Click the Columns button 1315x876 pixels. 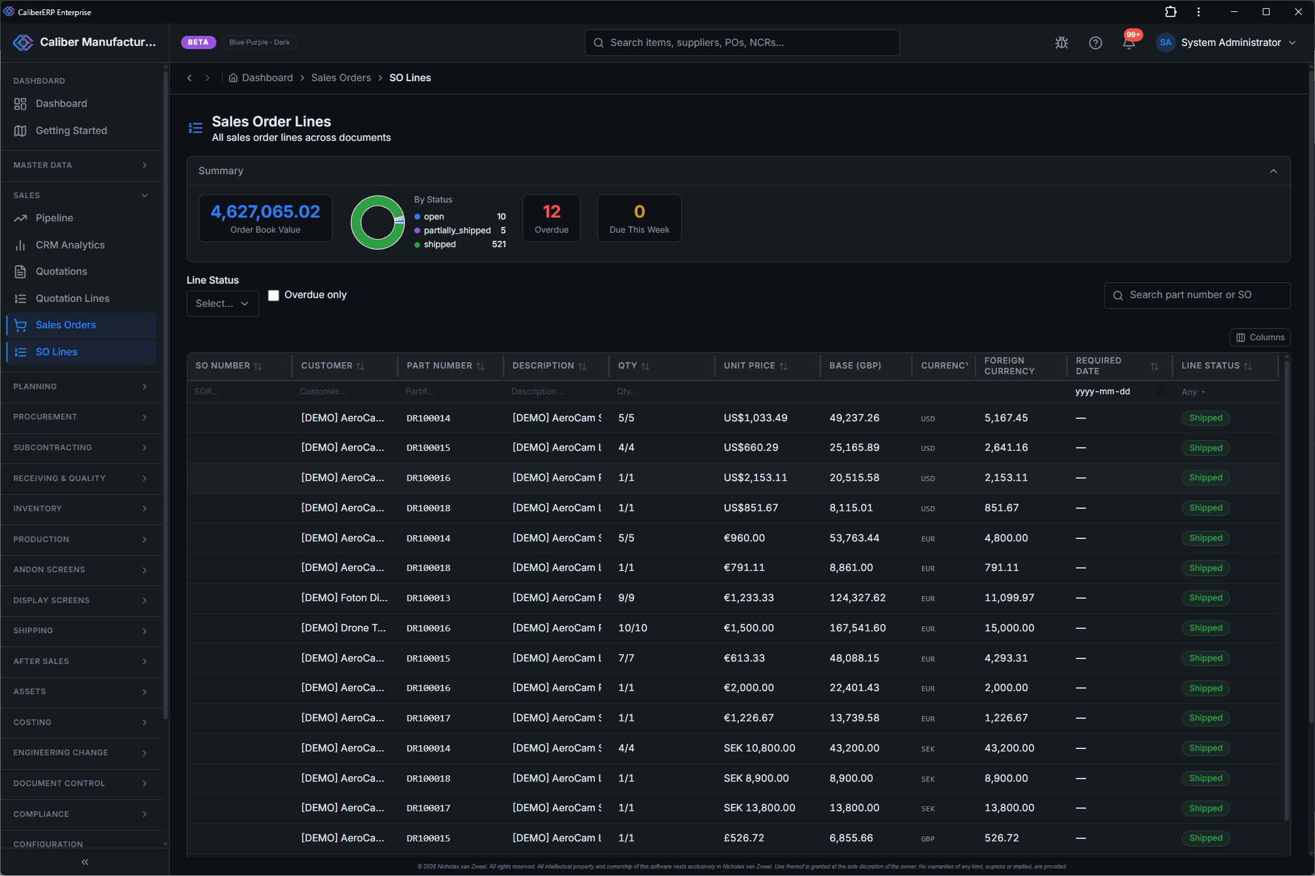pos(1260,338)
